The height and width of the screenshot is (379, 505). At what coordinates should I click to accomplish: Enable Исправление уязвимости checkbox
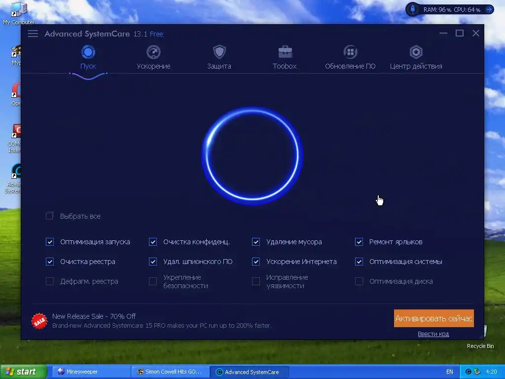(x=256, y=281)
